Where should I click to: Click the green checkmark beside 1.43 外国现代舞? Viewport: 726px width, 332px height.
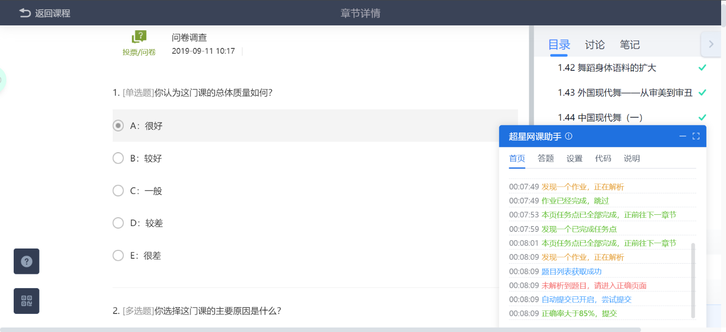tap(702, 92)
